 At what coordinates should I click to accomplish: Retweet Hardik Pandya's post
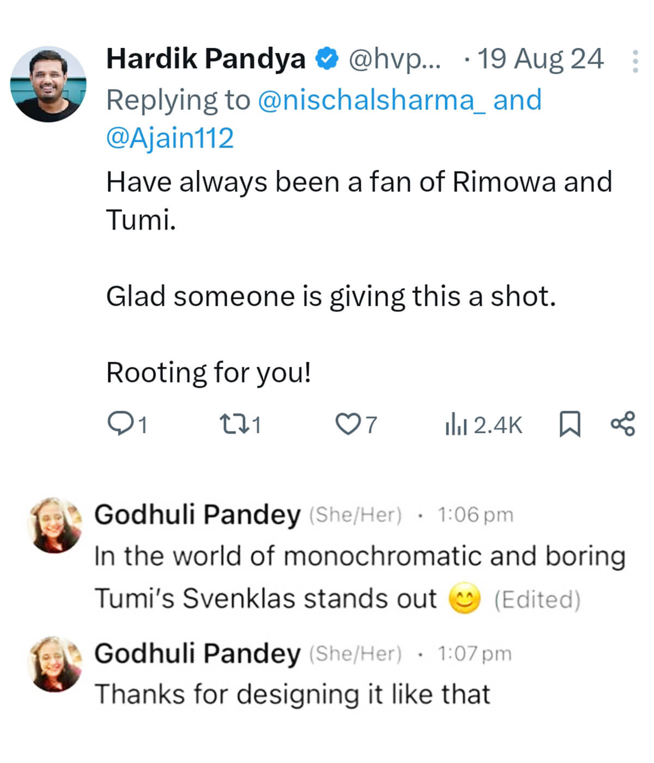(233, 424)
